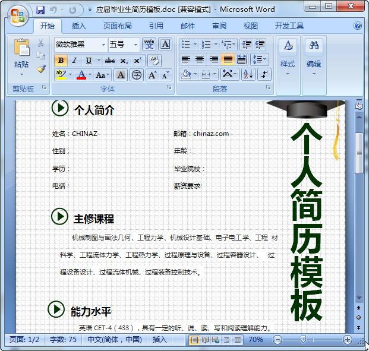Shrink the font size

(165, 75)
